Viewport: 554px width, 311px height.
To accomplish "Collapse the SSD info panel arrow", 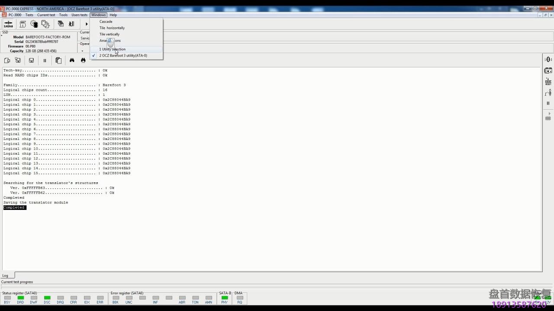I will [x=2, y=35].
